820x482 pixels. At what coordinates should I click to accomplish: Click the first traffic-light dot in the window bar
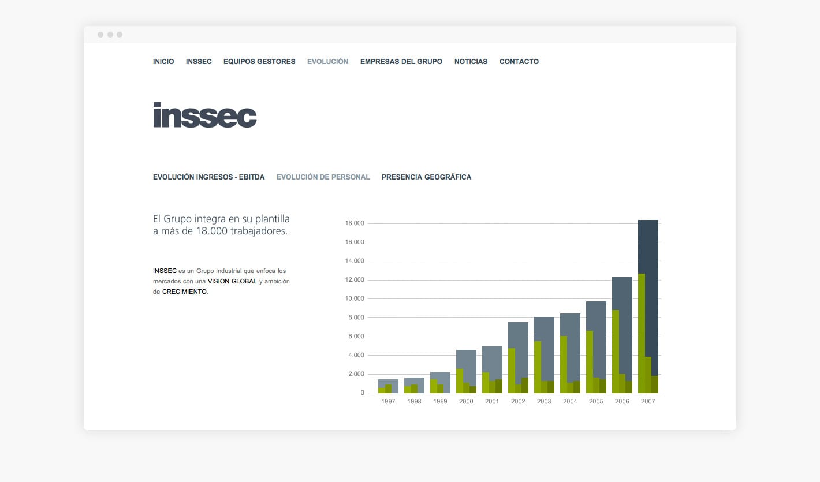[x=102, y=35]
